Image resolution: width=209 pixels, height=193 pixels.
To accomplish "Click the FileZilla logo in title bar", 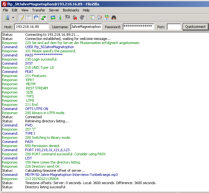I will [x=4, y=4].
